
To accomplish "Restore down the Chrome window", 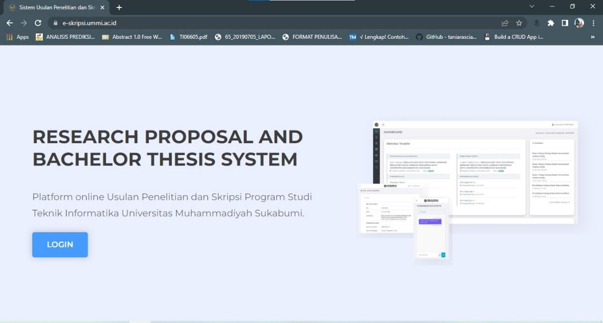I will pos(573,6).
